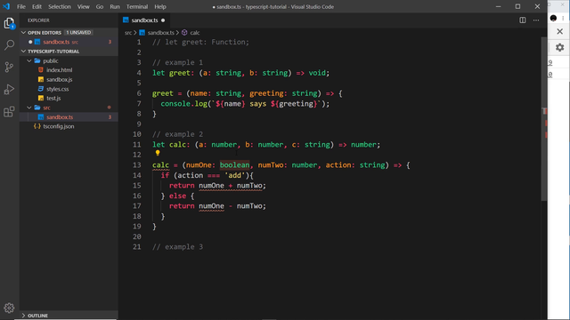The height and width of the screenshot is (320, 570).
Task: Open test.js in the explorer
Action: (53, 99)
